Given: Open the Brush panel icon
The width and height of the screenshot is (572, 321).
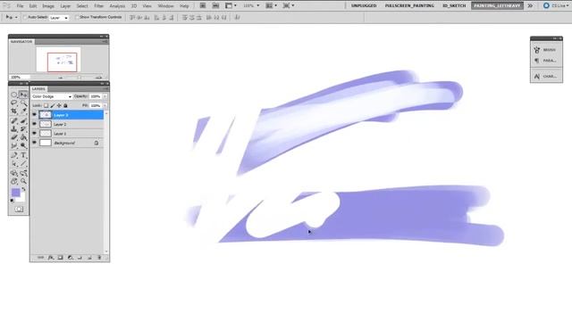Looking at the screenshot, I should click(x=537, y=50).
